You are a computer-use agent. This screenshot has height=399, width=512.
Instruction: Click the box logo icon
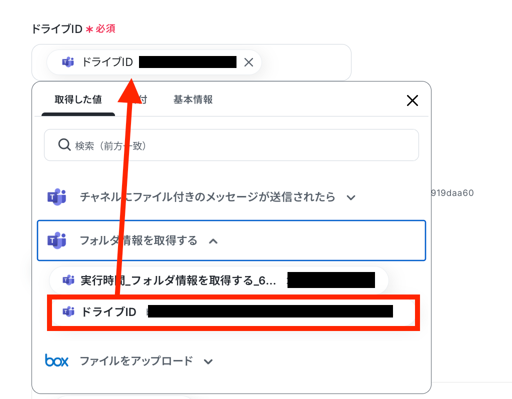pyautogui.click(x=57, y=360)
